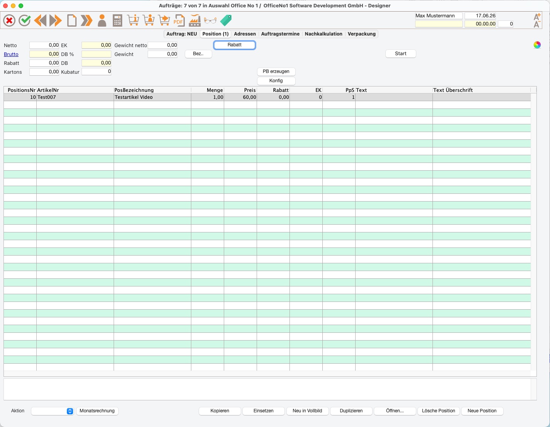Screen dimensions: 550x427
Task: Click the Start button
Action: 401,54
